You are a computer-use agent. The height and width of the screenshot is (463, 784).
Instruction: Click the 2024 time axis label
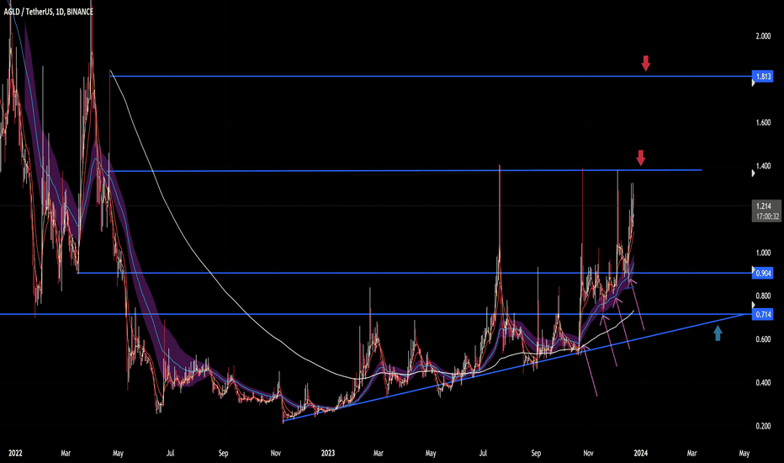640,453
